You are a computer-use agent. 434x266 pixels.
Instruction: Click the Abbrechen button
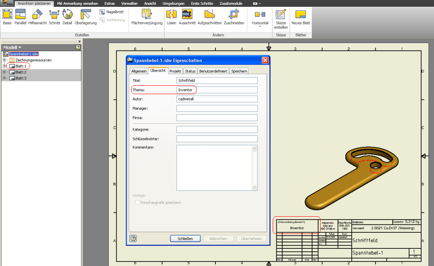218,238
